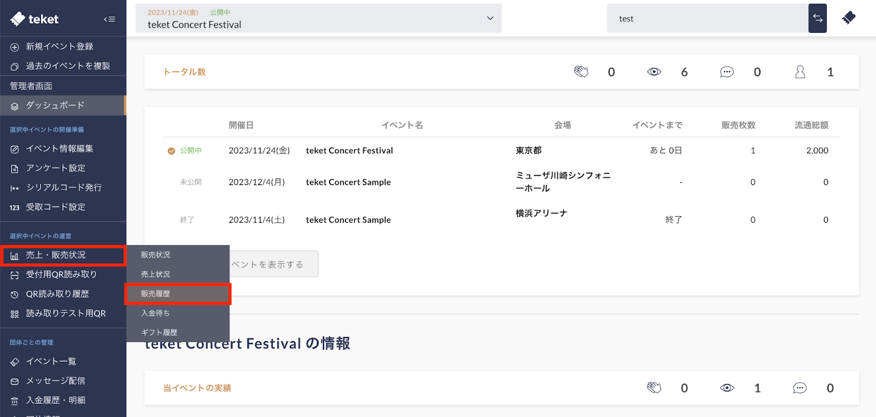Go to ダッシュボード in the sidebar
876x417 pixels.
tap(63, 106)
